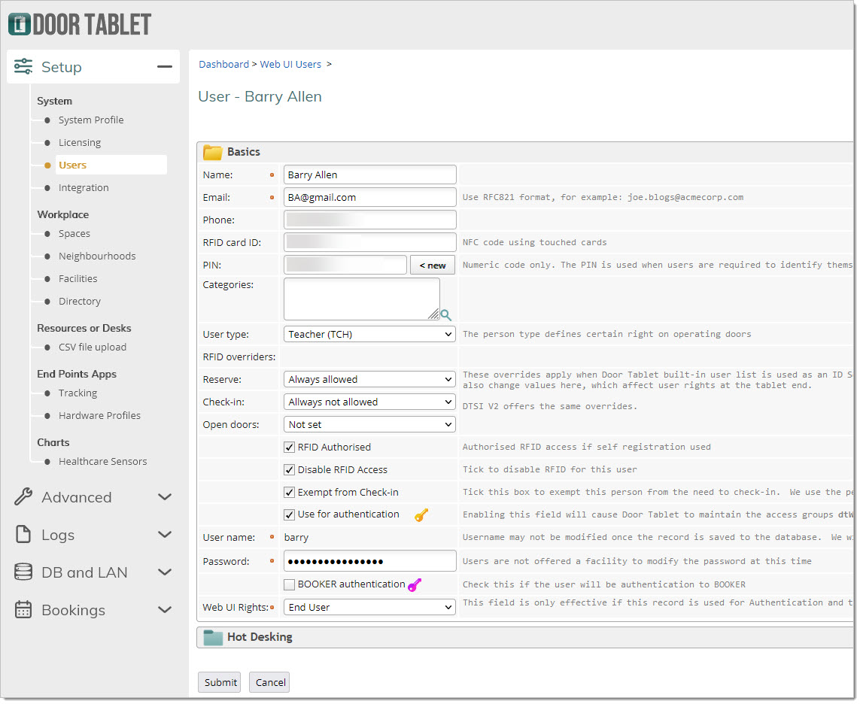Viewport: 860px width, 704px height.
Task: Open Neighbourhoods in sidebar
Action: pos(97,256)
